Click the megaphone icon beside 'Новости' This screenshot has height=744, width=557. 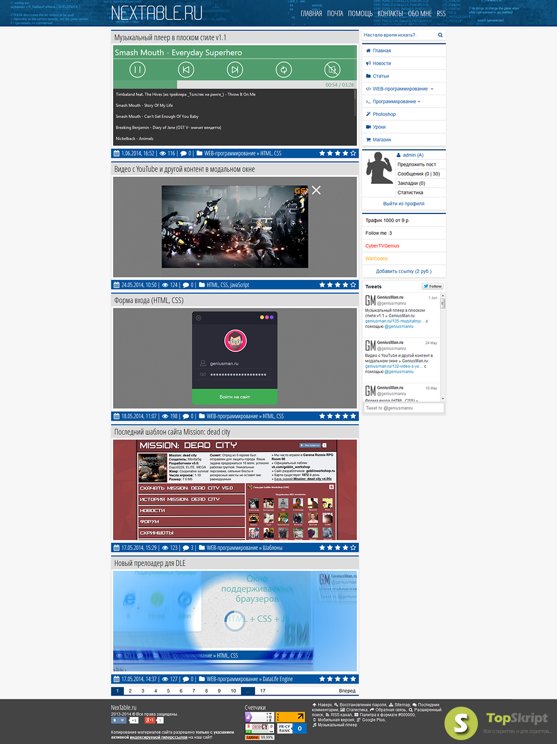[x=368, y=64]
